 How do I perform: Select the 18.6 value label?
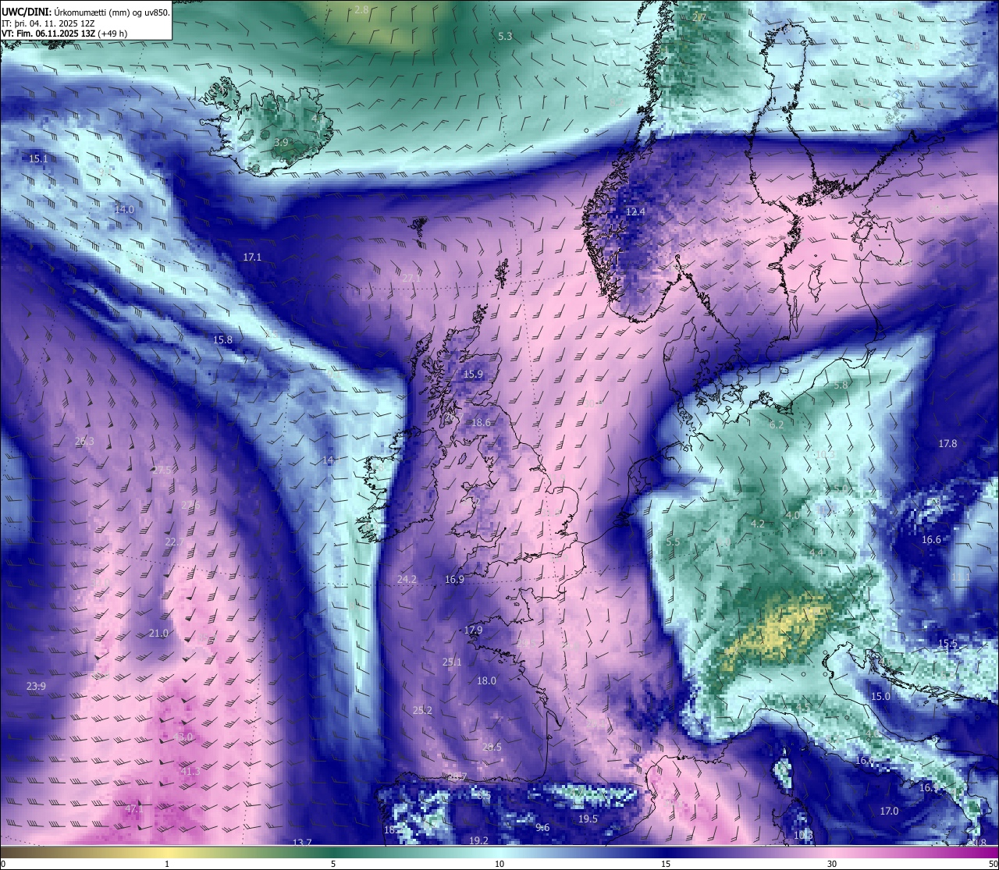pyautogui.click(x=481, y=422)
